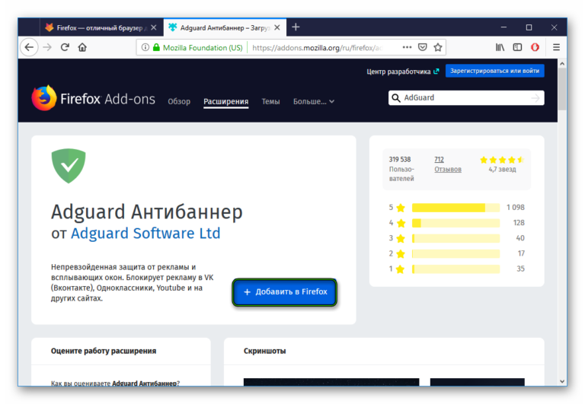Click the green padlock security icon

pos(157,47)
